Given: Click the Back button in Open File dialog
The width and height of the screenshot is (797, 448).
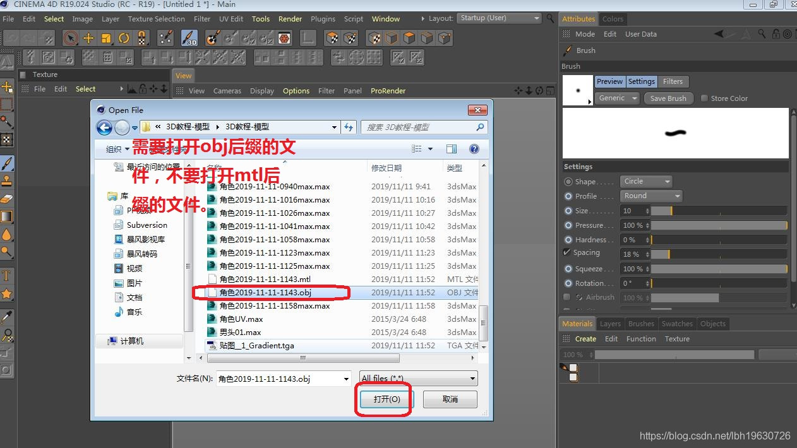Looking at the screenshot, I should (x=104, y=127).
